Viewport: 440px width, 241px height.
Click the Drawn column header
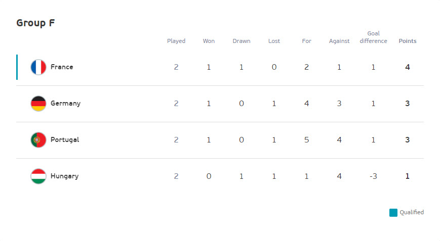click(x=242, y=41)
